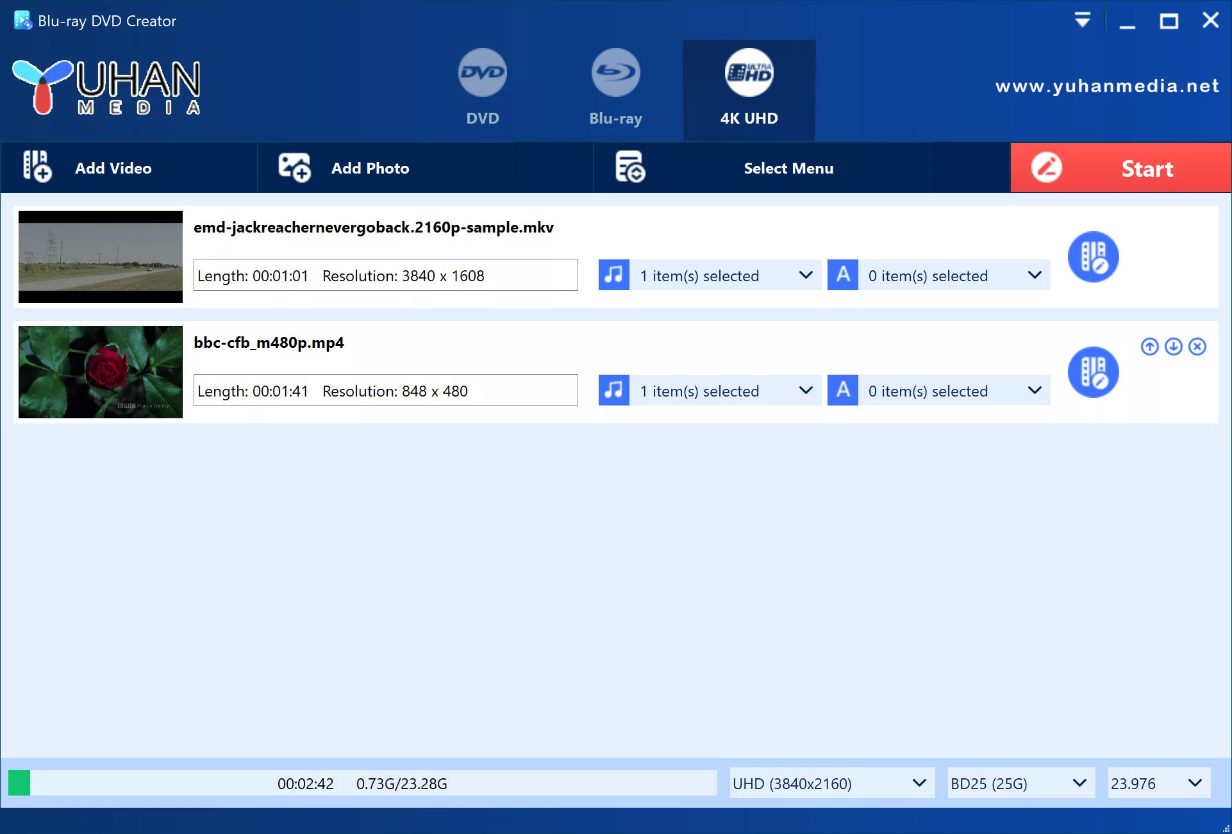Move bbc-cfb video up in list
Screen dimensions: 1232x834
click(1150, 347)
